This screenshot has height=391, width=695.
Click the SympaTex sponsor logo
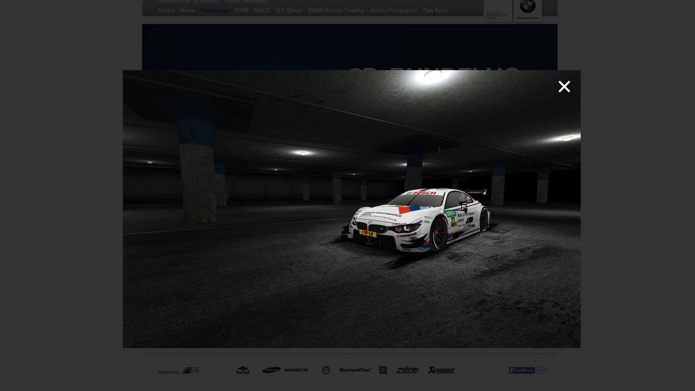pos(355,370)
